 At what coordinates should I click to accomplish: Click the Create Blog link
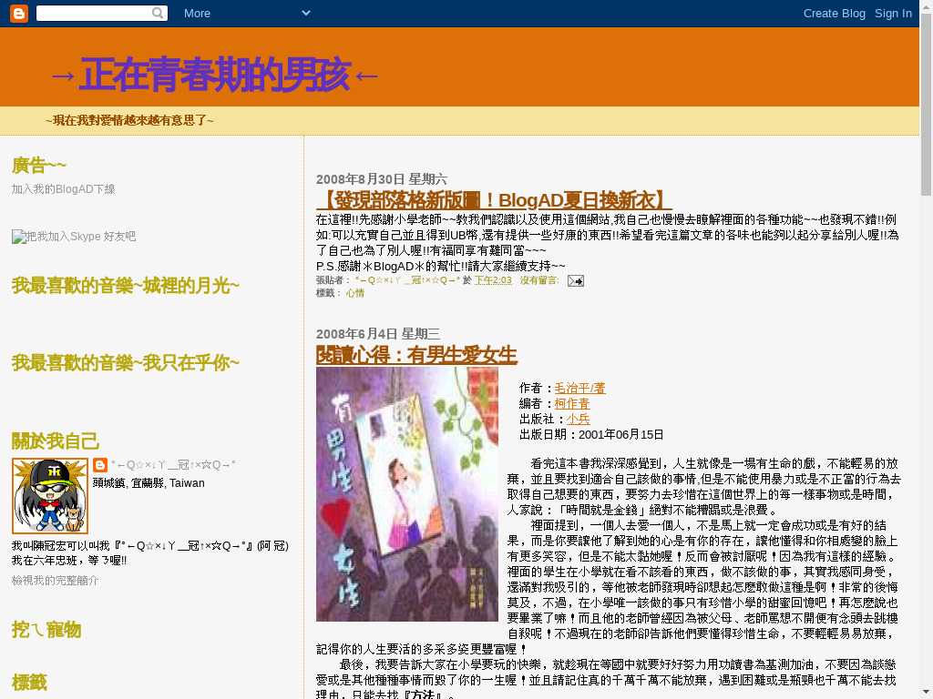tap(835, 13)
